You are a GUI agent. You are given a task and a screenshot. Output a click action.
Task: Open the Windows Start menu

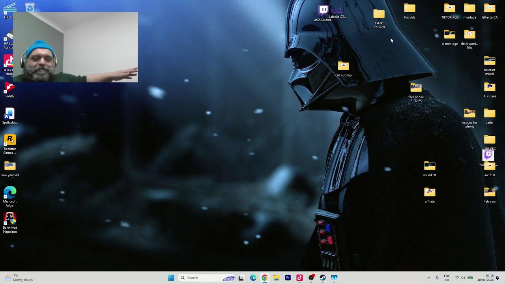(x=171, y=278)
